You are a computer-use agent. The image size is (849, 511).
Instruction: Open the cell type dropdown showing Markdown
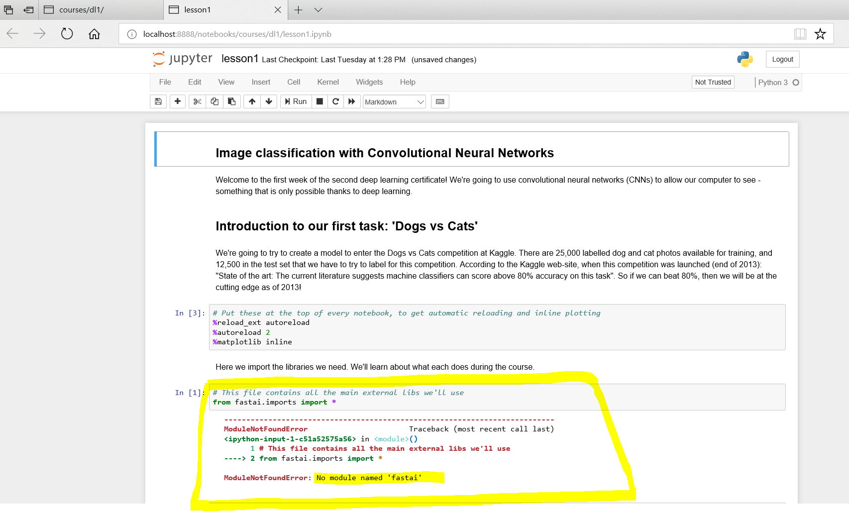tap(393, 102)
